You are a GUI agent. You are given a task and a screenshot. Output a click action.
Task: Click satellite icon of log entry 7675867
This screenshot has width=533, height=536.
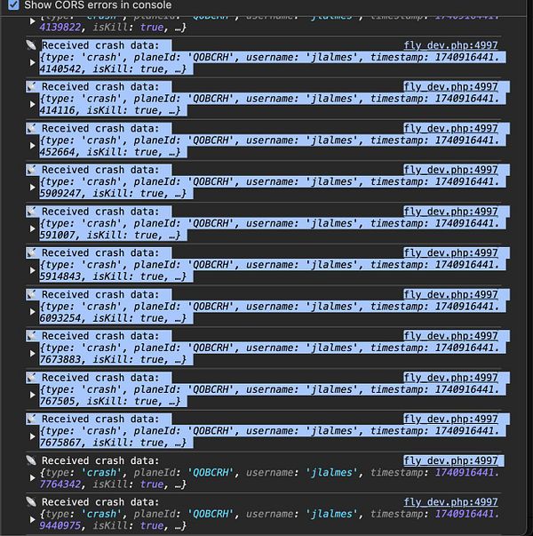(31, 419)
